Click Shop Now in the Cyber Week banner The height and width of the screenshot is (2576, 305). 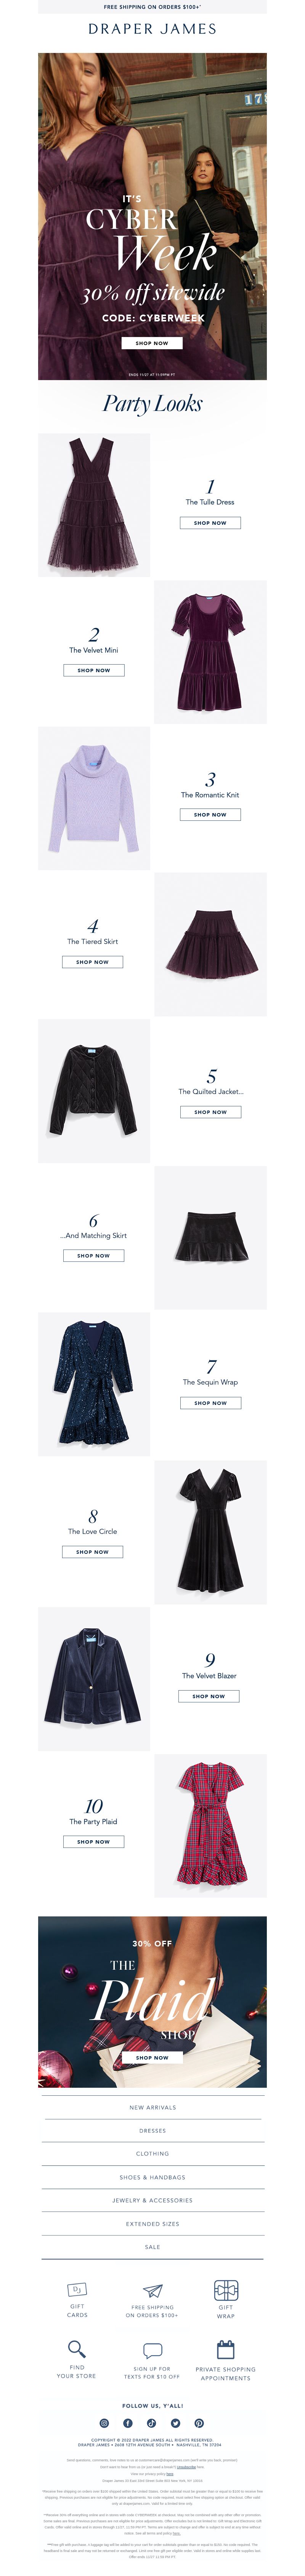152,342
